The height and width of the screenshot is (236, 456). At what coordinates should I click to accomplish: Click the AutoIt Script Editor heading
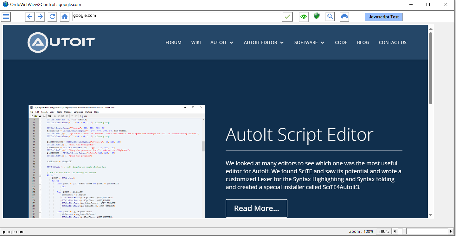tap(299, 135)
